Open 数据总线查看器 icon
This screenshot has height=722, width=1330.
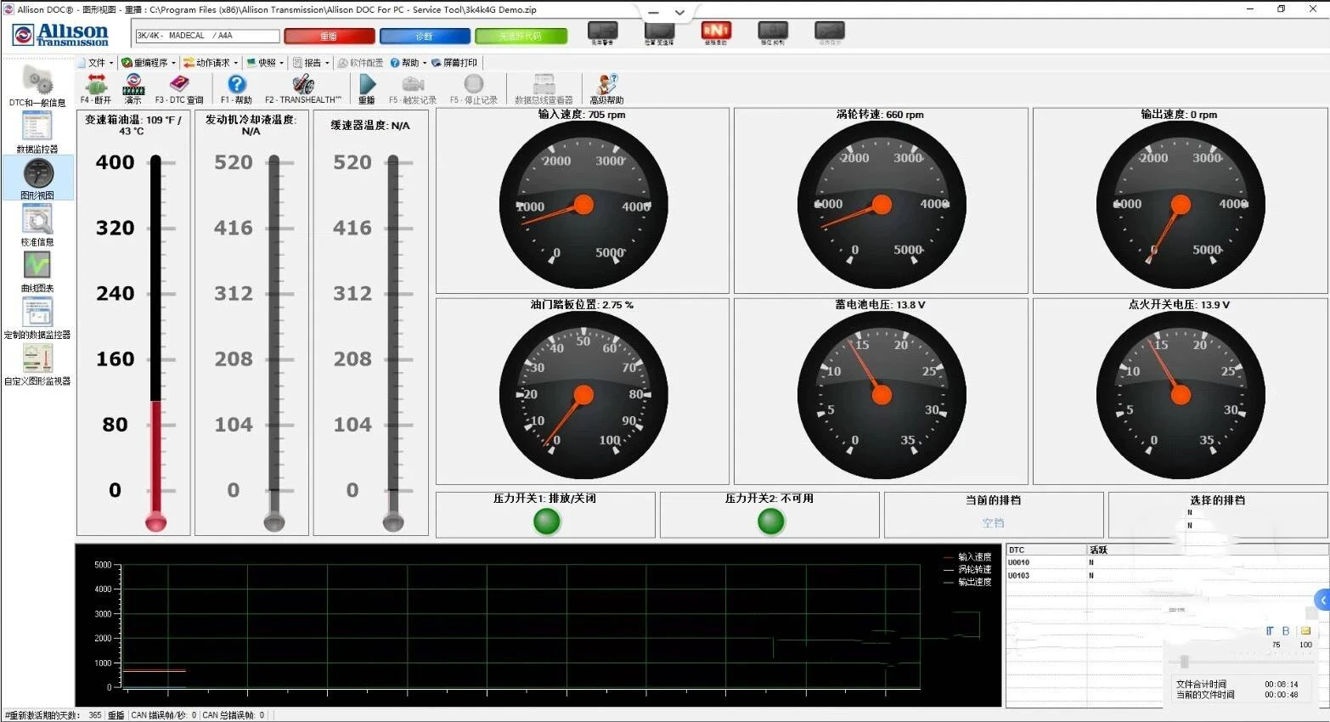pyautogui.click(x=544, y=88)
